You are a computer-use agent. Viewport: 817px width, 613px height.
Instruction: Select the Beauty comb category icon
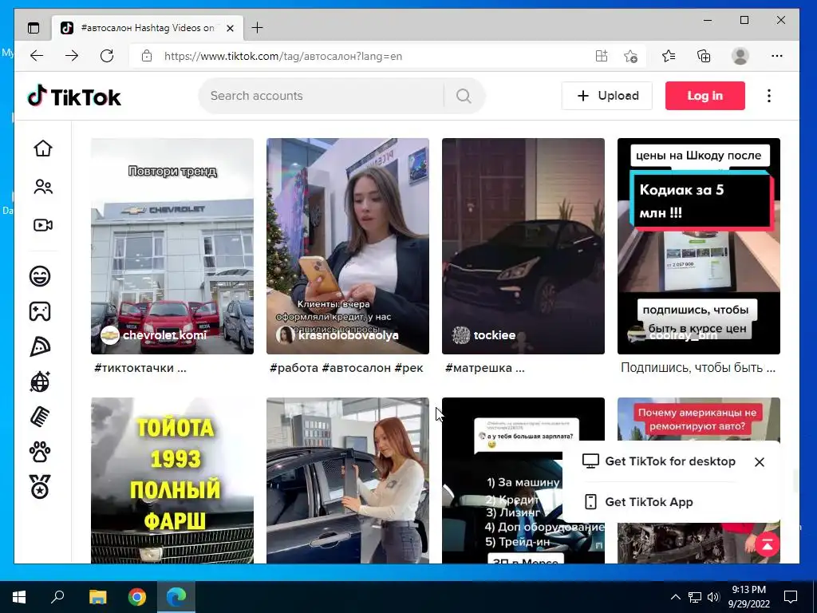click(x=40, y=417)
